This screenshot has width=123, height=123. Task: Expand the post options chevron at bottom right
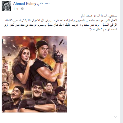(x=115, y=117)
